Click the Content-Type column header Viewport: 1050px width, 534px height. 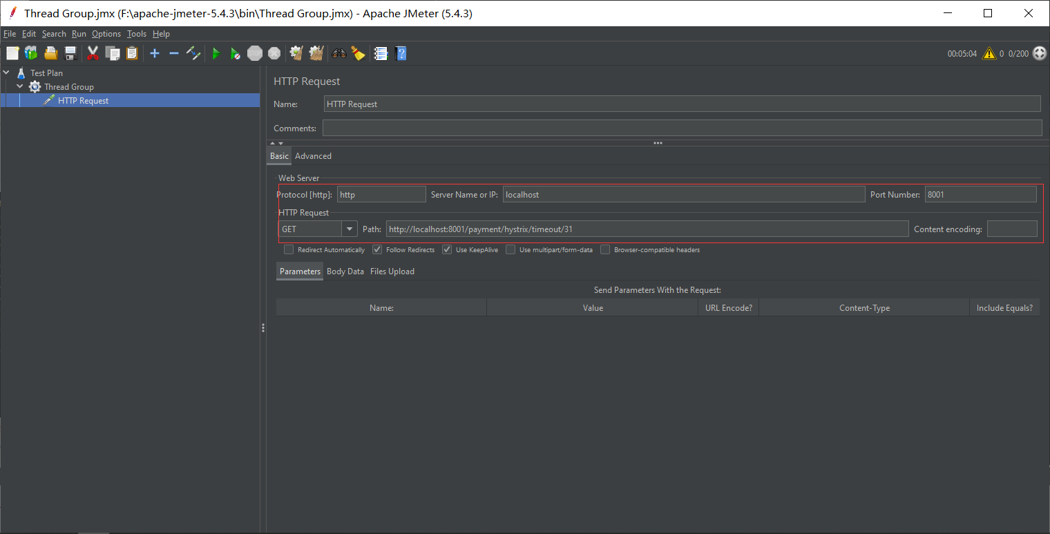tap(864, 308)
